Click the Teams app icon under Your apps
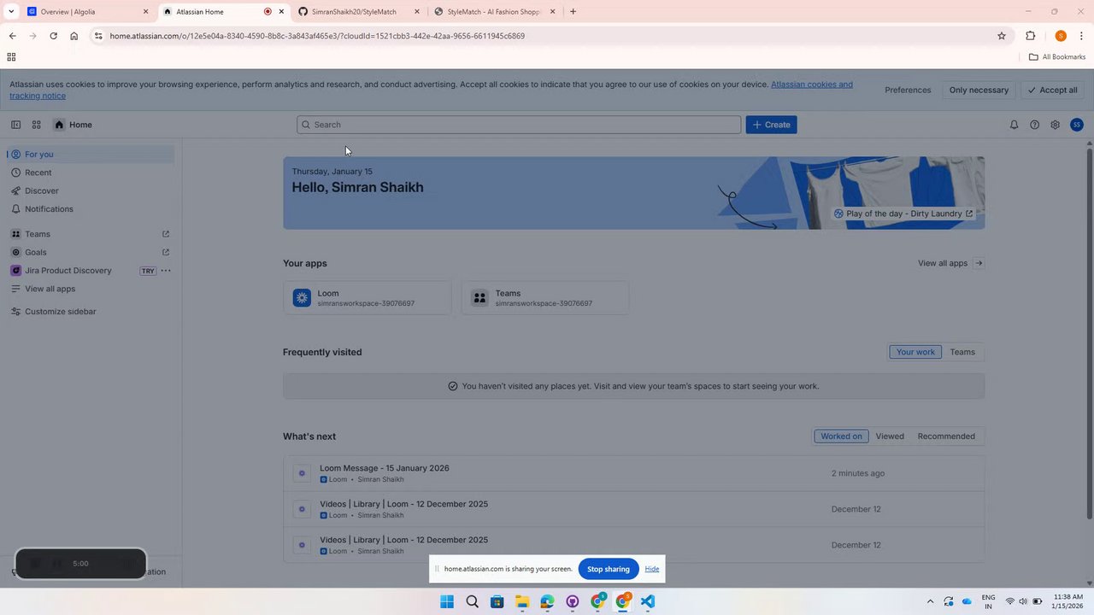This screenshot has height=615, width=1094. (479, 297)
